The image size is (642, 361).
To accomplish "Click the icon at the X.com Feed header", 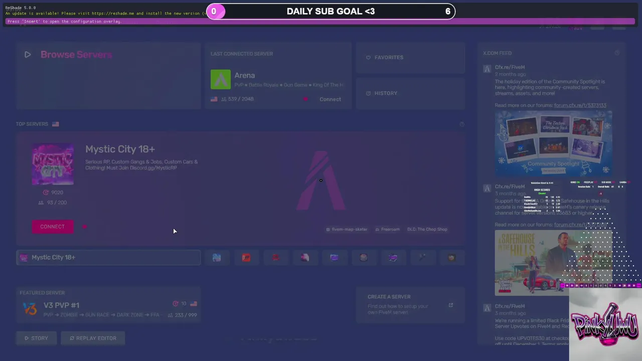I will (x=617, y=53).
